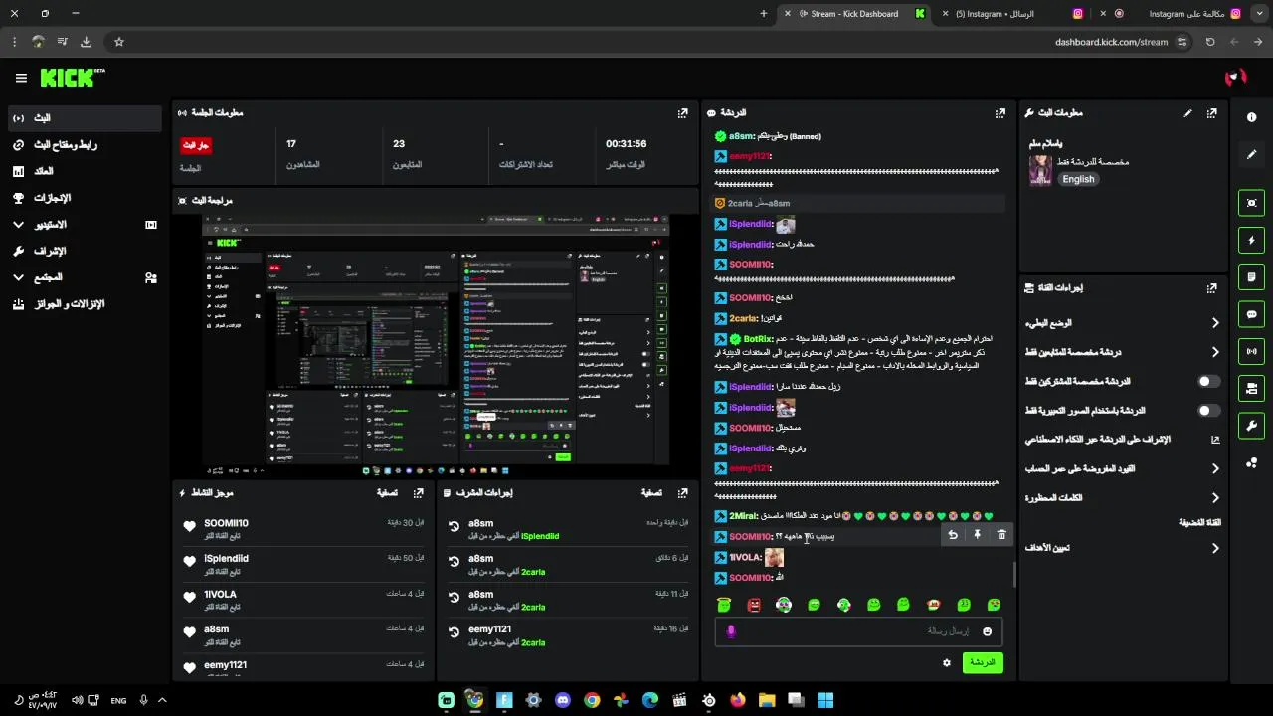Toggle the chat bubble panel icon in right rail
This screenshot has height=716, width=1273.
pos(1251,314)
